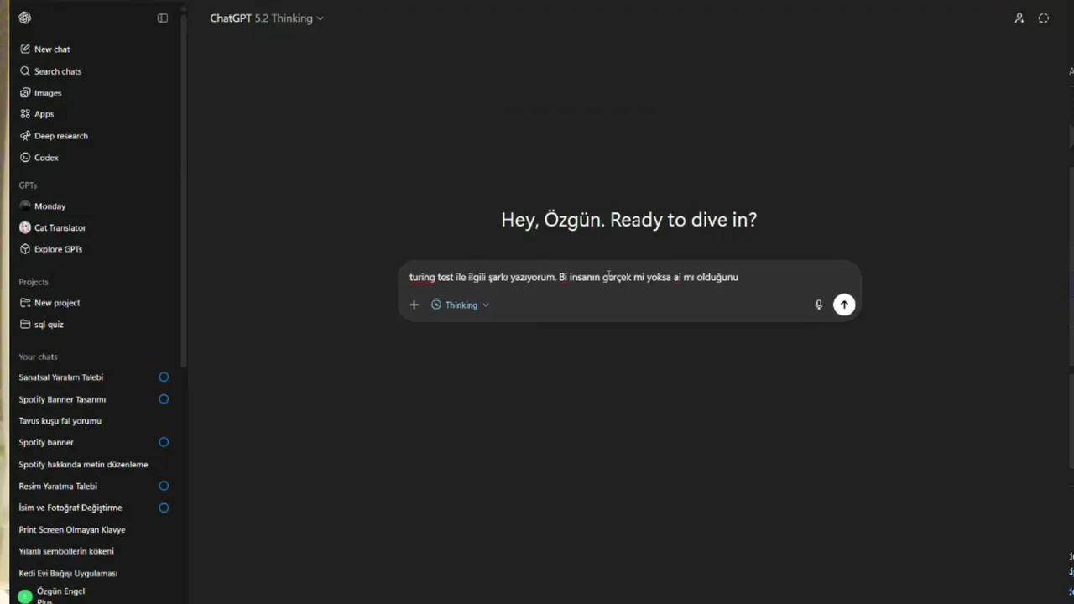Click the Codex icon in sidebar

click(25, 158)
